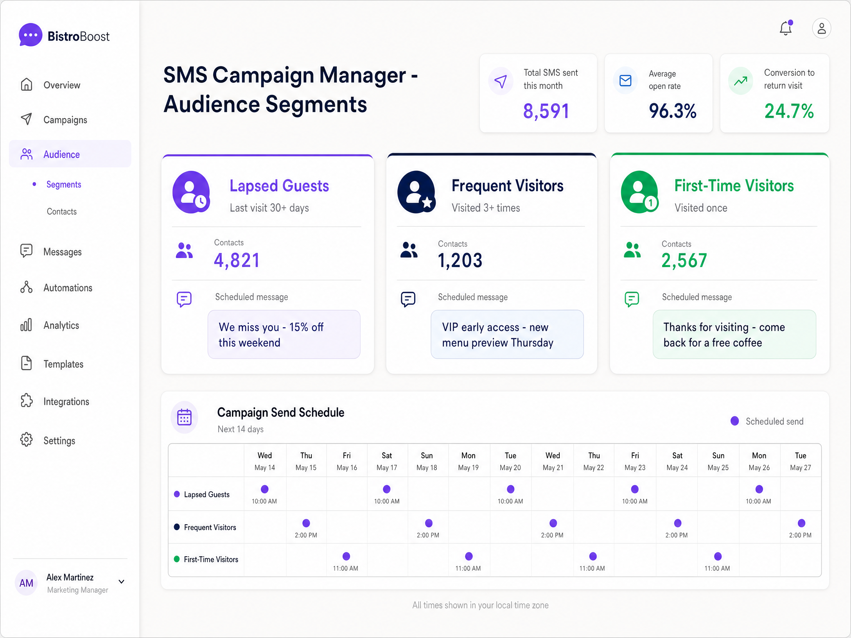Click the Frequent Visitors contacts people icon
The width and height of the screenshot is (851, 638).
click(409, 250)
